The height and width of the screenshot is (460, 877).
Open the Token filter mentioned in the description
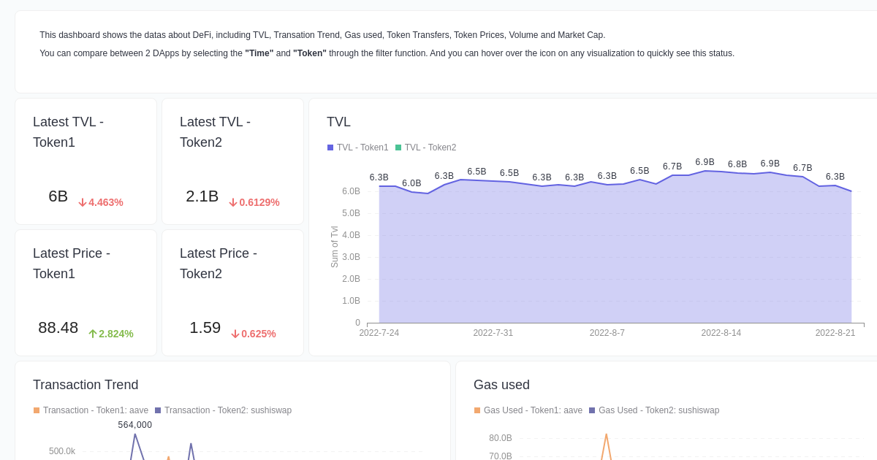click(x=309, y=53)
